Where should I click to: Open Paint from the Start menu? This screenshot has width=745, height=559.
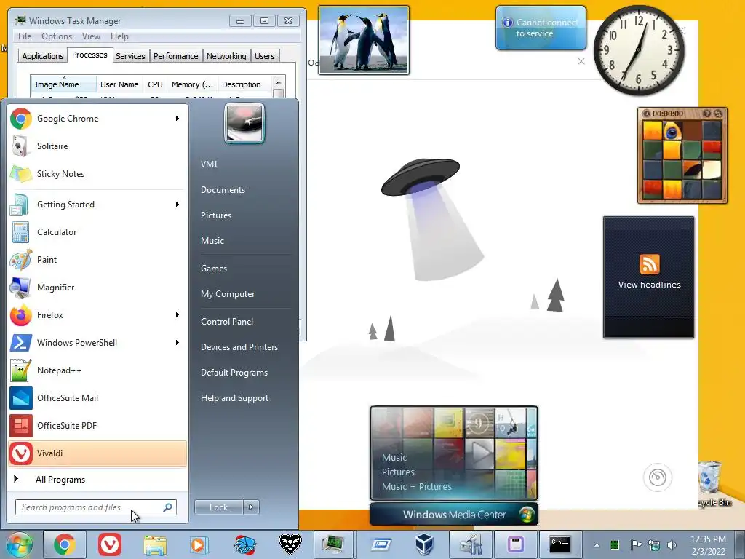point(97,260)
